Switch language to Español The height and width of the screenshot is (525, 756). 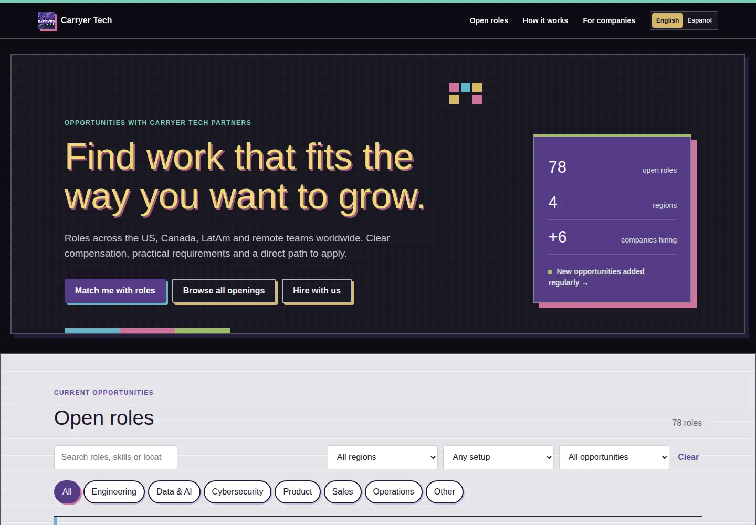point(699,20)
